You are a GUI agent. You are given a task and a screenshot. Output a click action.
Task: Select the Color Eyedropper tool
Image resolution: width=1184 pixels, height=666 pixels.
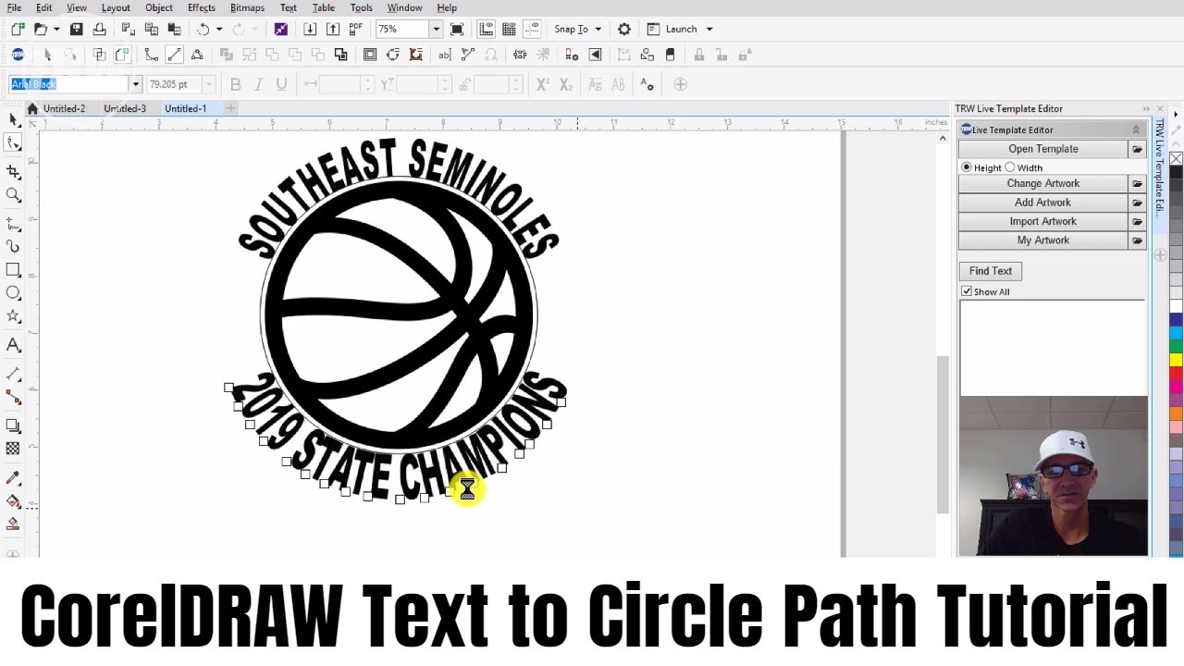[13, 477]
